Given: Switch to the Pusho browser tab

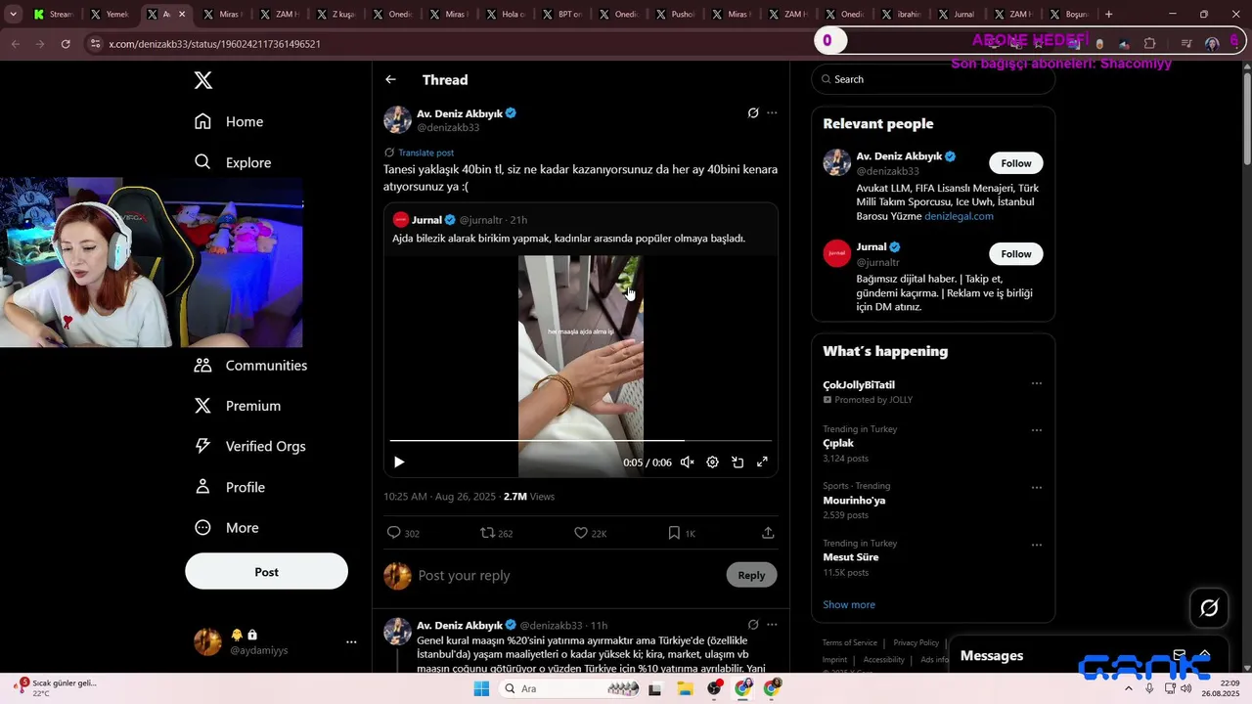Looking at the screenshot, I should click(x=675, y=15).
